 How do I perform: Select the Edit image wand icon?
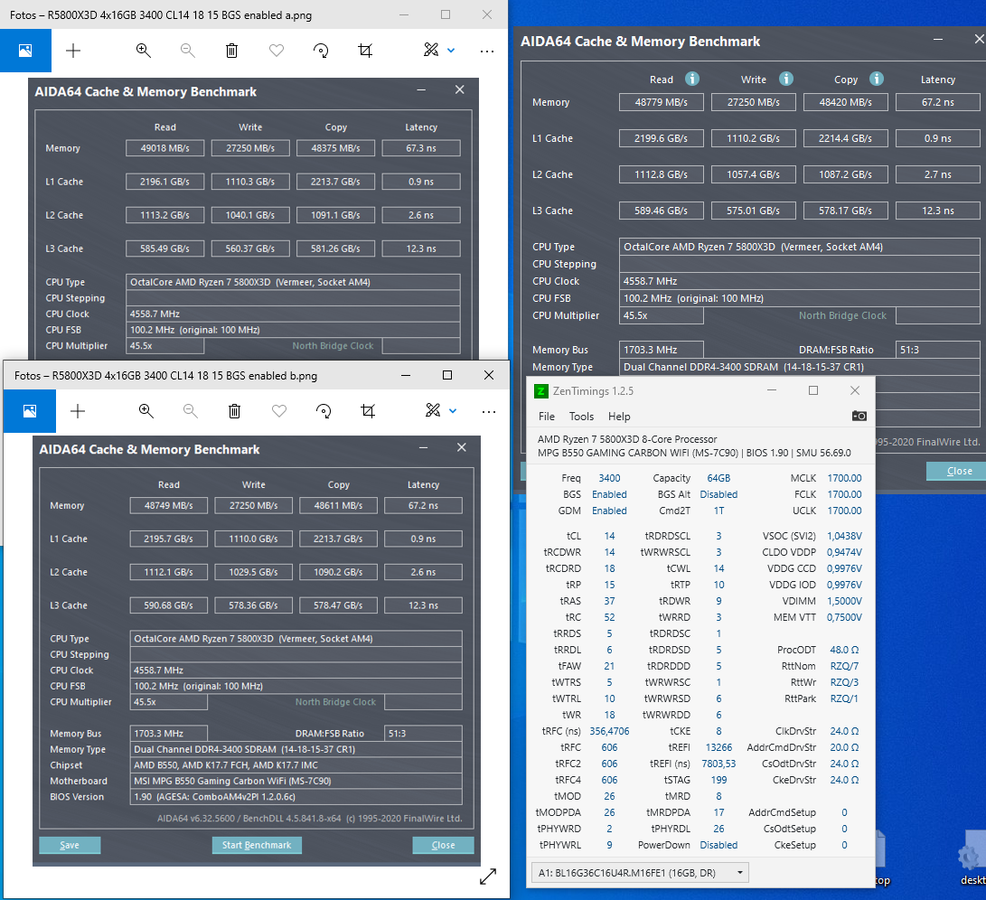(x=432, y=51)
